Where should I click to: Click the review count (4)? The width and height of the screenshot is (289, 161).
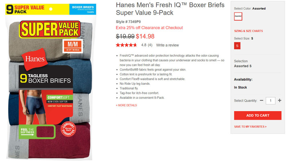(150, 45)
